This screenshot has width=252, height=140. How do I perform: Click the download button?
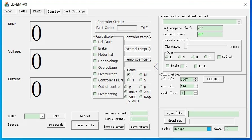175,121
